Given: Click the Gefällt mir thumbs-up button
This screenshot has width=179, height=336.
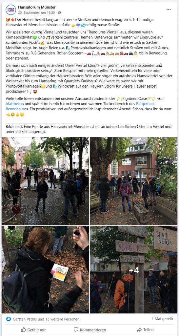Looking at the screenshot, I should (x=33, y=330).
